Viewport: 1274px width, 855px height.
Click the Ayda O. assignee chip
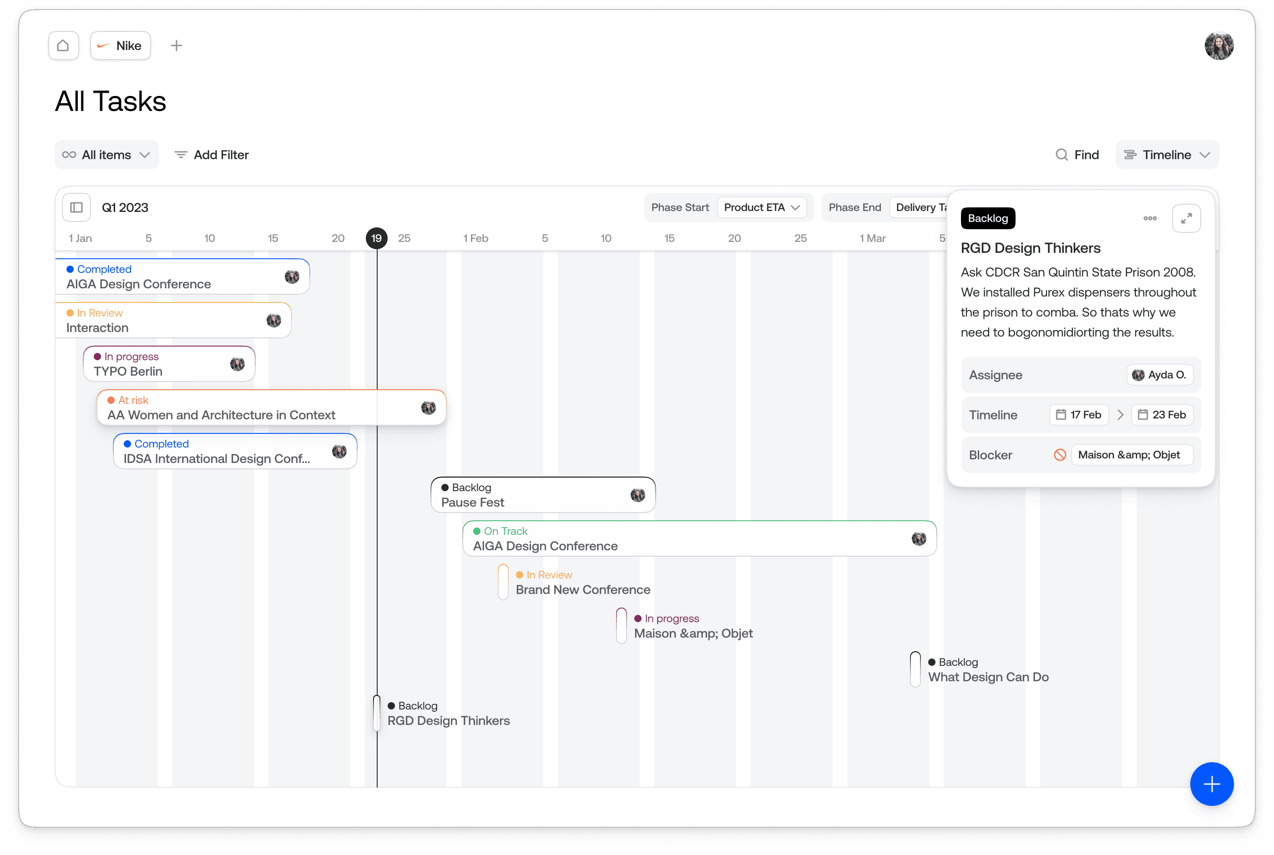click(x=1159, y=375)
